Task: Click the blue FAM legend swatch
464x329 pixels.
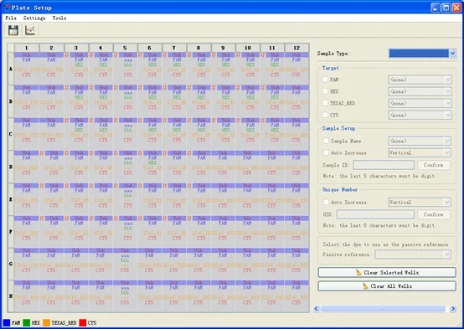Action: point(7,322)
